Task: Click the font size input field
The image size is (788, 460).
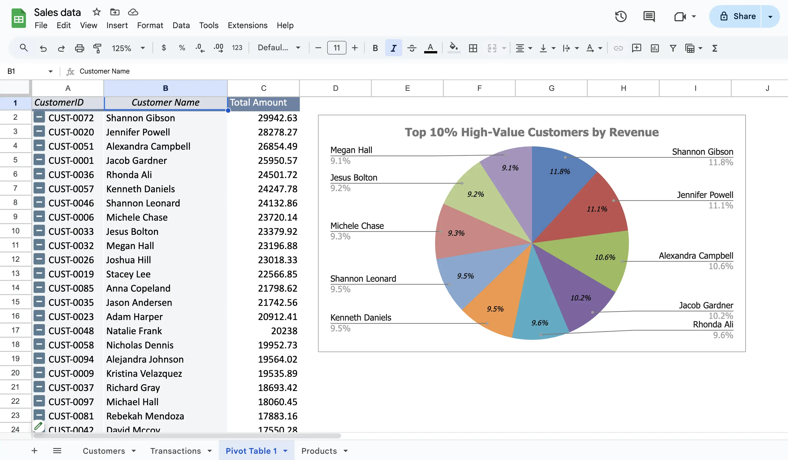Action: (x=337, y=48)
